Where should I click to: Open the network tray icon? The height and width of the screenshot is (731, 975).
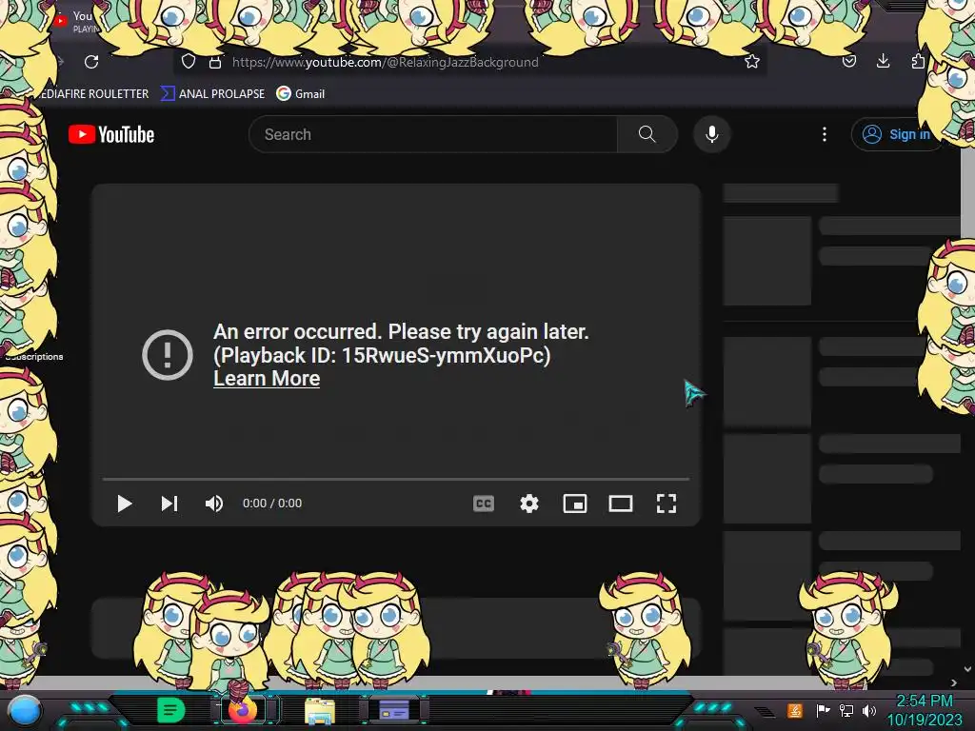click(846, 710)
